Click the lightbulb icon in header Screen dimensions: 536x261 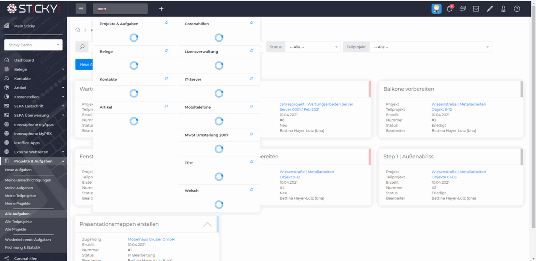(436, 9)
